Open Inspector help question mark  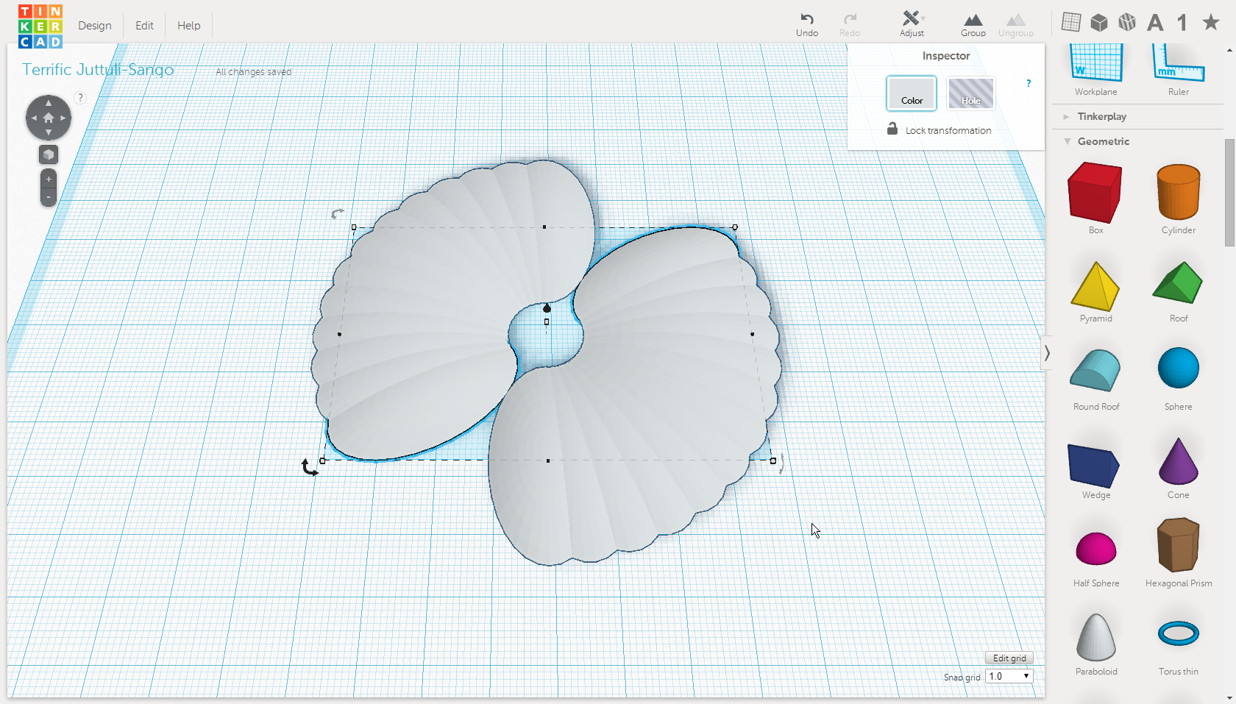(1029, 83)
